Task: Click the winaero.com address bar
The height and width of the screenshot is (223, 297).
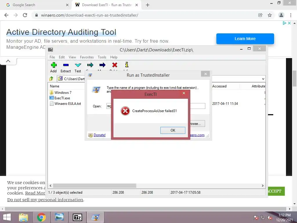Action: click(x=89, y=15)
